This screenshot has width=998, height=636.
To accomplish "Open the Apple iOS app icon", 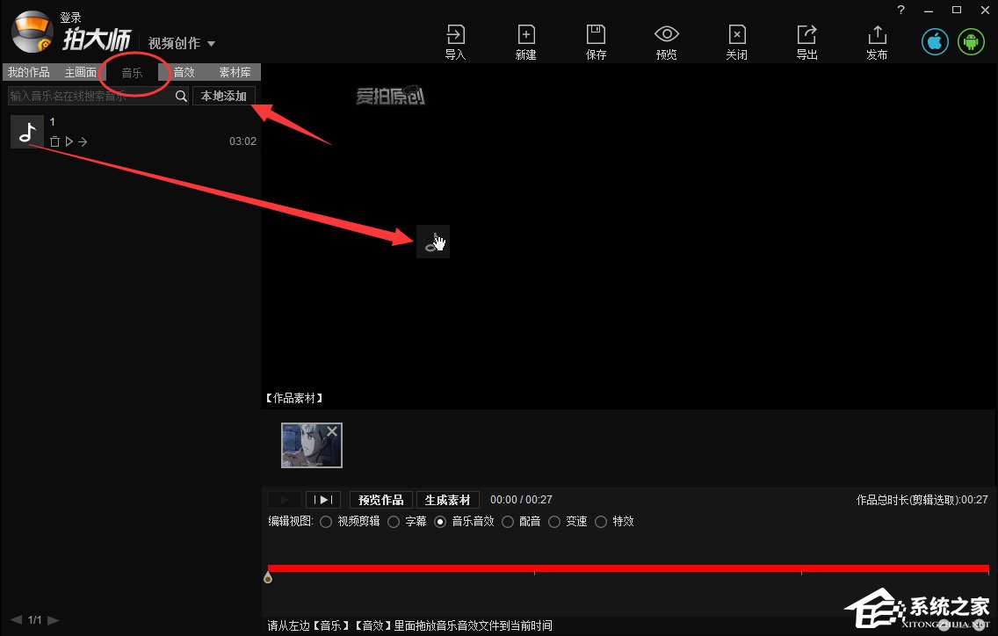I will [935, 42].
